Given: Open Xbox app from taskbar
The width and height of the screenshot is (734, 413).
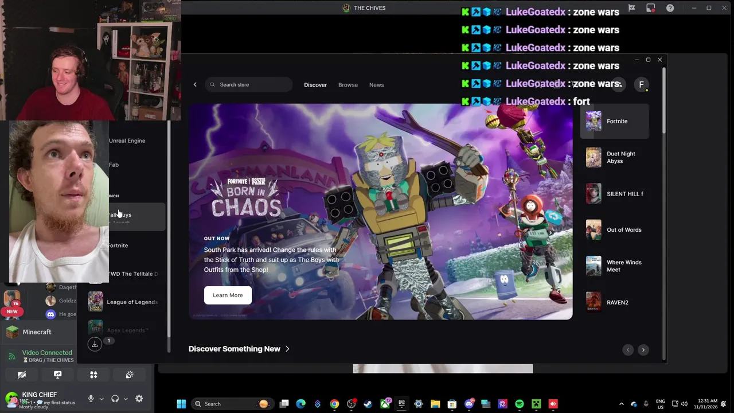Looking at the screenshot, I should pos(385,404).
